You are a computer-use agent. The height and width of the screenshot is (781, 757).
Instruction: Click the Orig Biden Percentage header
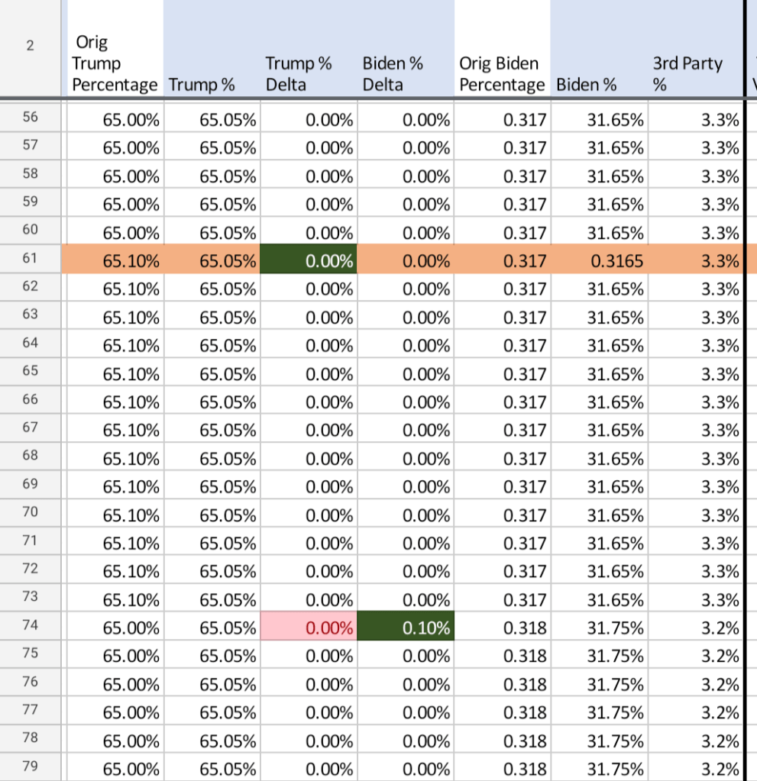click(x=502, y=74)
